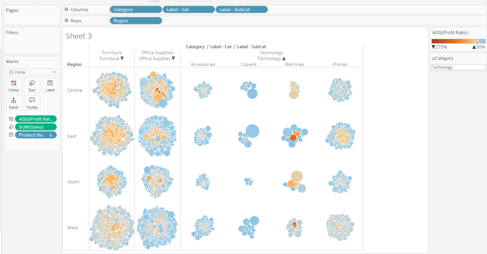Select the Category pill in Columns

(135, 10)
